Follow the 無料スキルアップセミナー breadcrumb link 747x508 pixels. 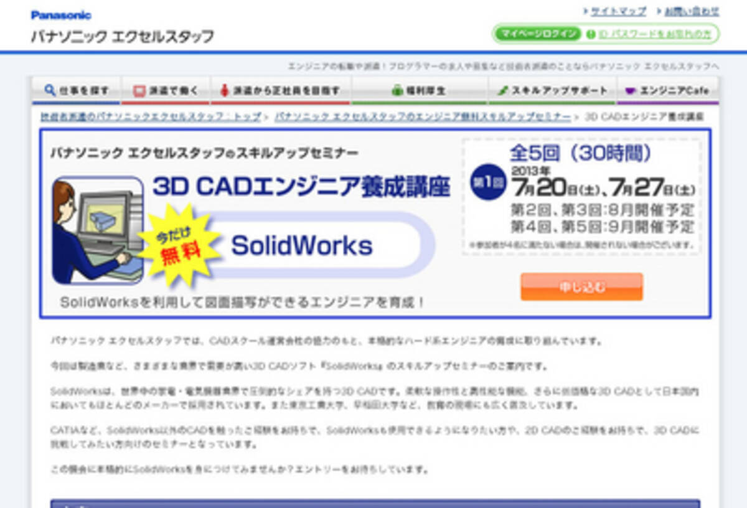(x=423, y=116)
